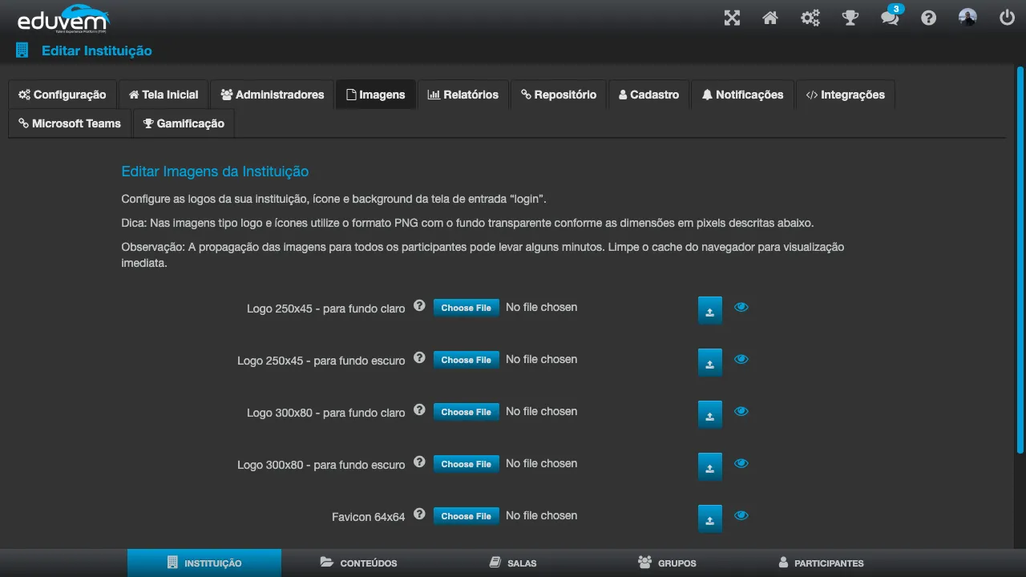Viewport: 1026px width, 577px height.
Task: Open the help question mark in header
Action: (x=928, y=18)
